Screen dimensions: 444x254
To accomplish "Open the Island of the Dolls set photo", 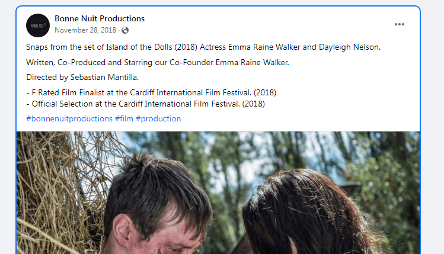I will [x=218, y=192].
